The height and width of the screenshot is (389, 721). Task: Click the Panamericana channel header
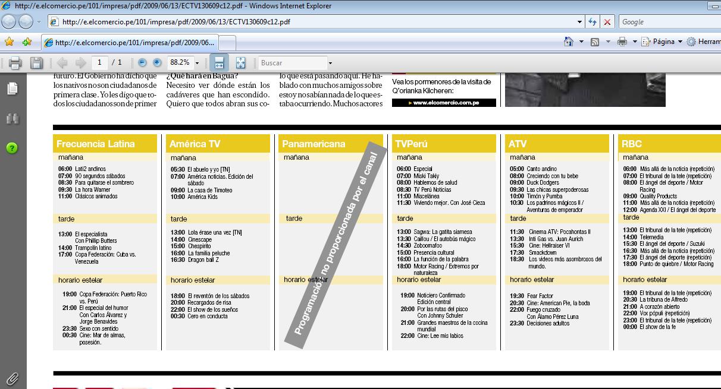pyautogui.click(x=331, y=144)
